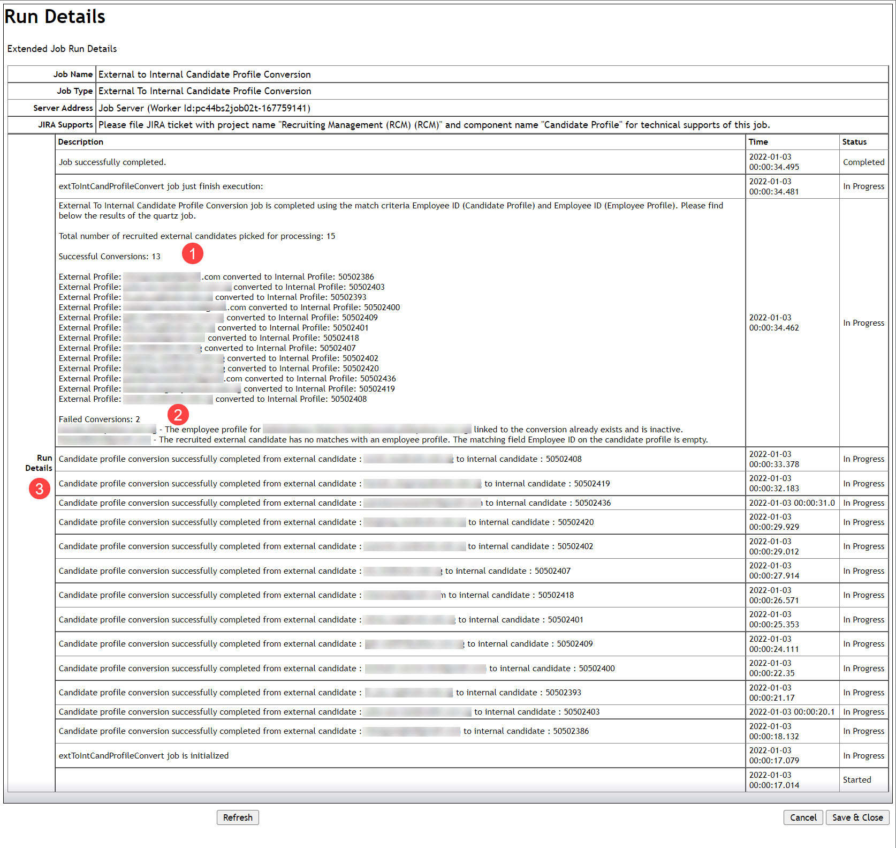Select summary line converted to Internal Profile 50502420
The width and height of the screenshot is (896, 848).
[x=219, y=369]
